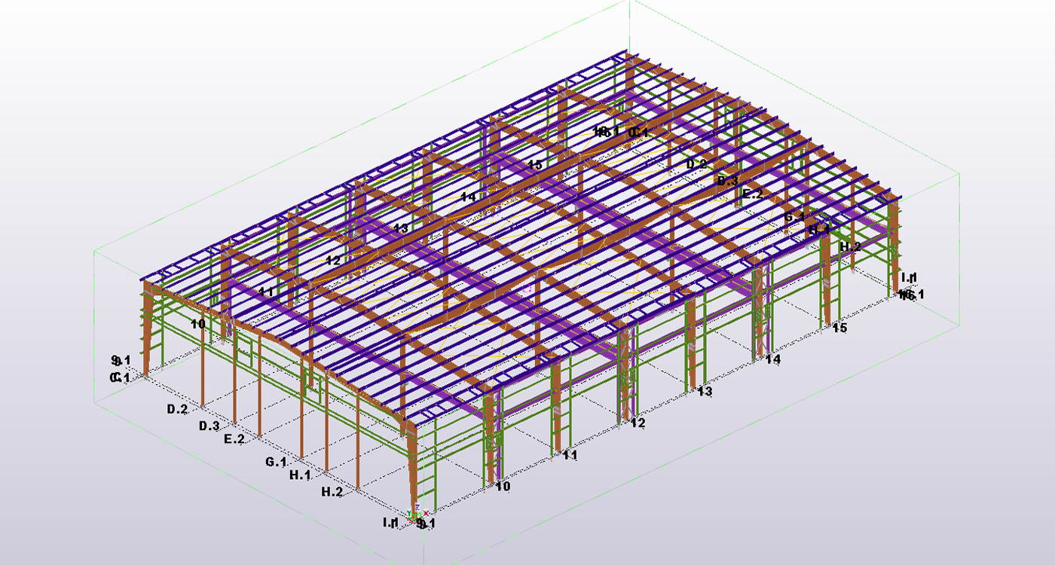Image resolution: width=1055 pixels, height=565 pixels.
Task: Click grid label D.2 on the front-left edge
Action: 177,409
